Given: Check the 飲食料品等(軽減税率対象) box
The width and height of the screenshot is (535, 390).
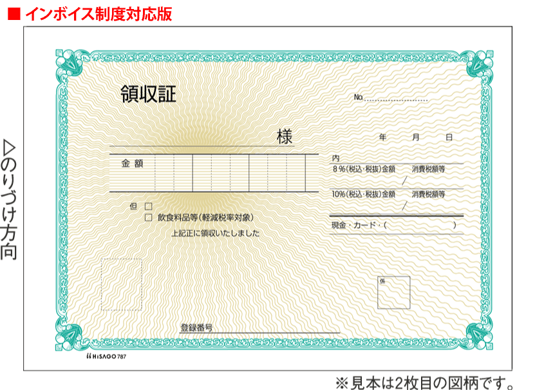Looking at the screenshot, I should [148, 218].
